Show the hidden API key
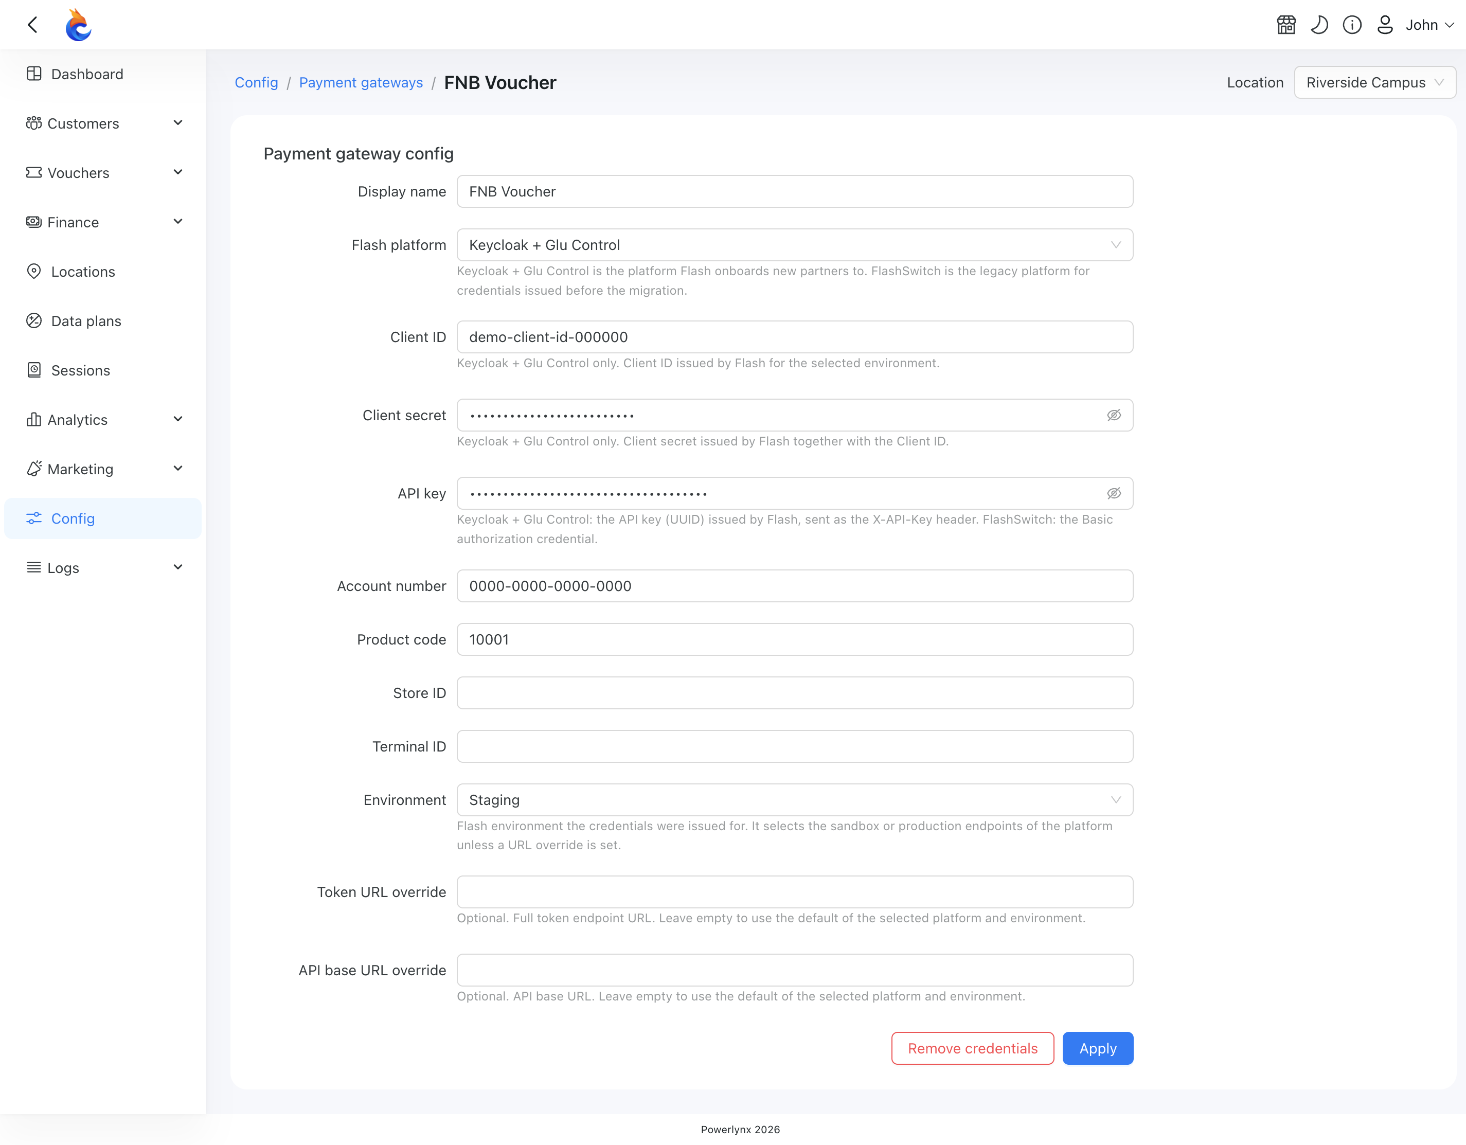1466x1145 pixels. click(x=1114, y=493)
